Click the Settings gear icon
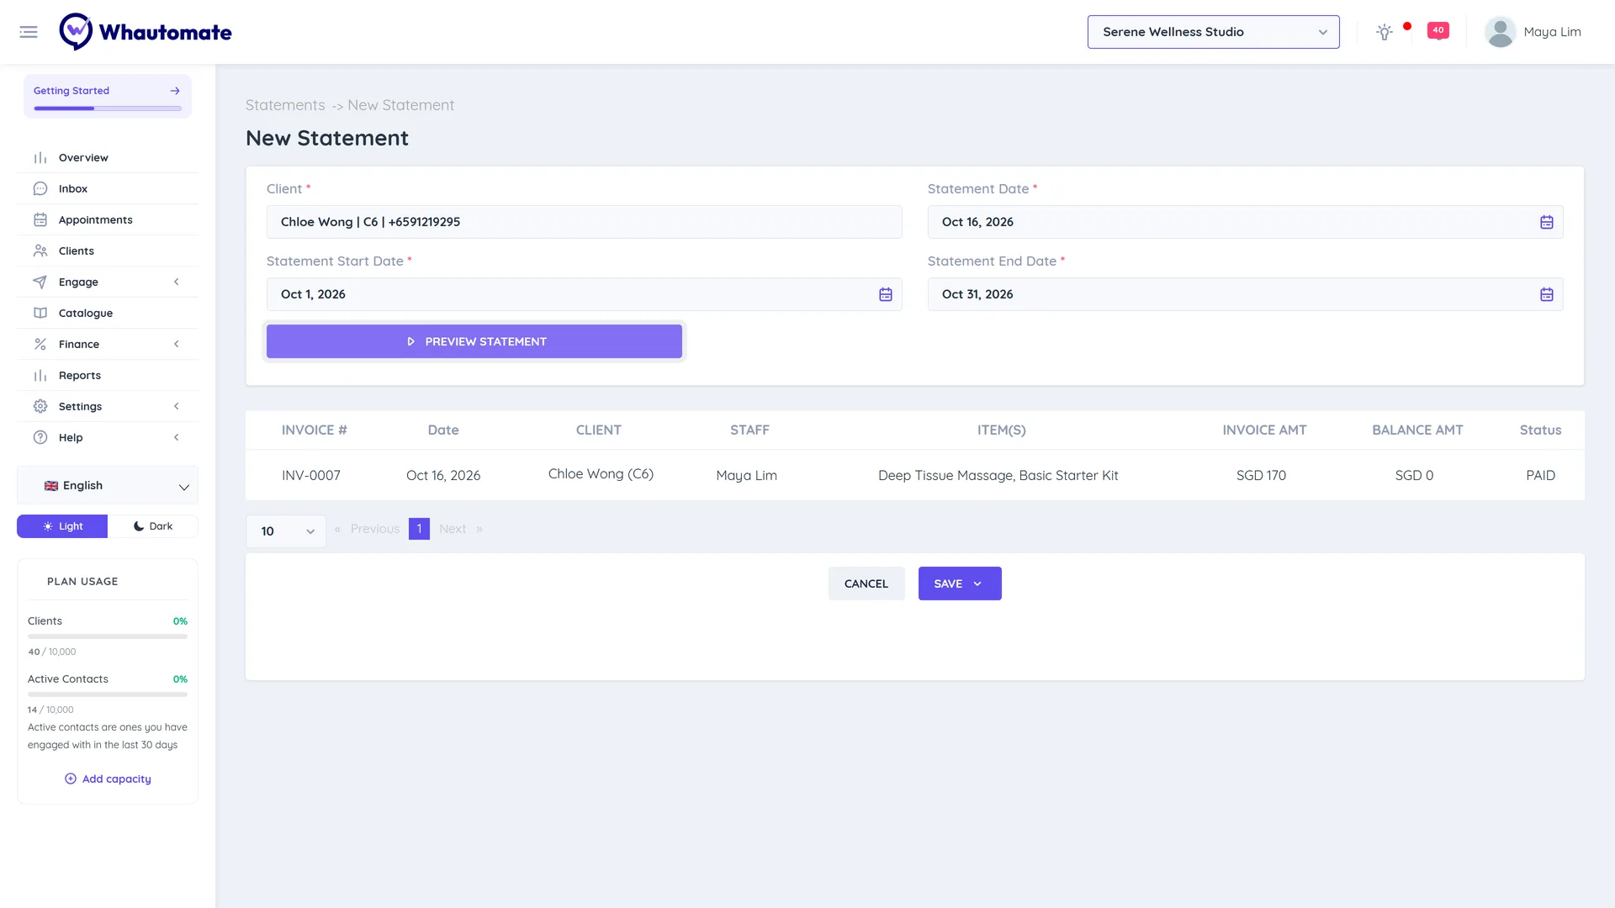 point(40,406)
